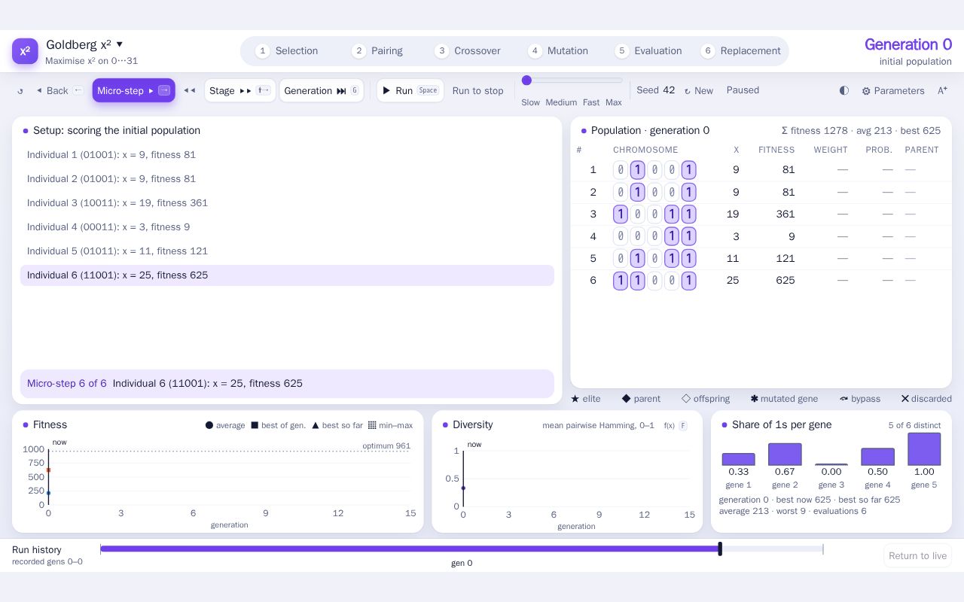Advance one Micro-step
This screenshot has width=964, height=602.
(x=134, y=90)
